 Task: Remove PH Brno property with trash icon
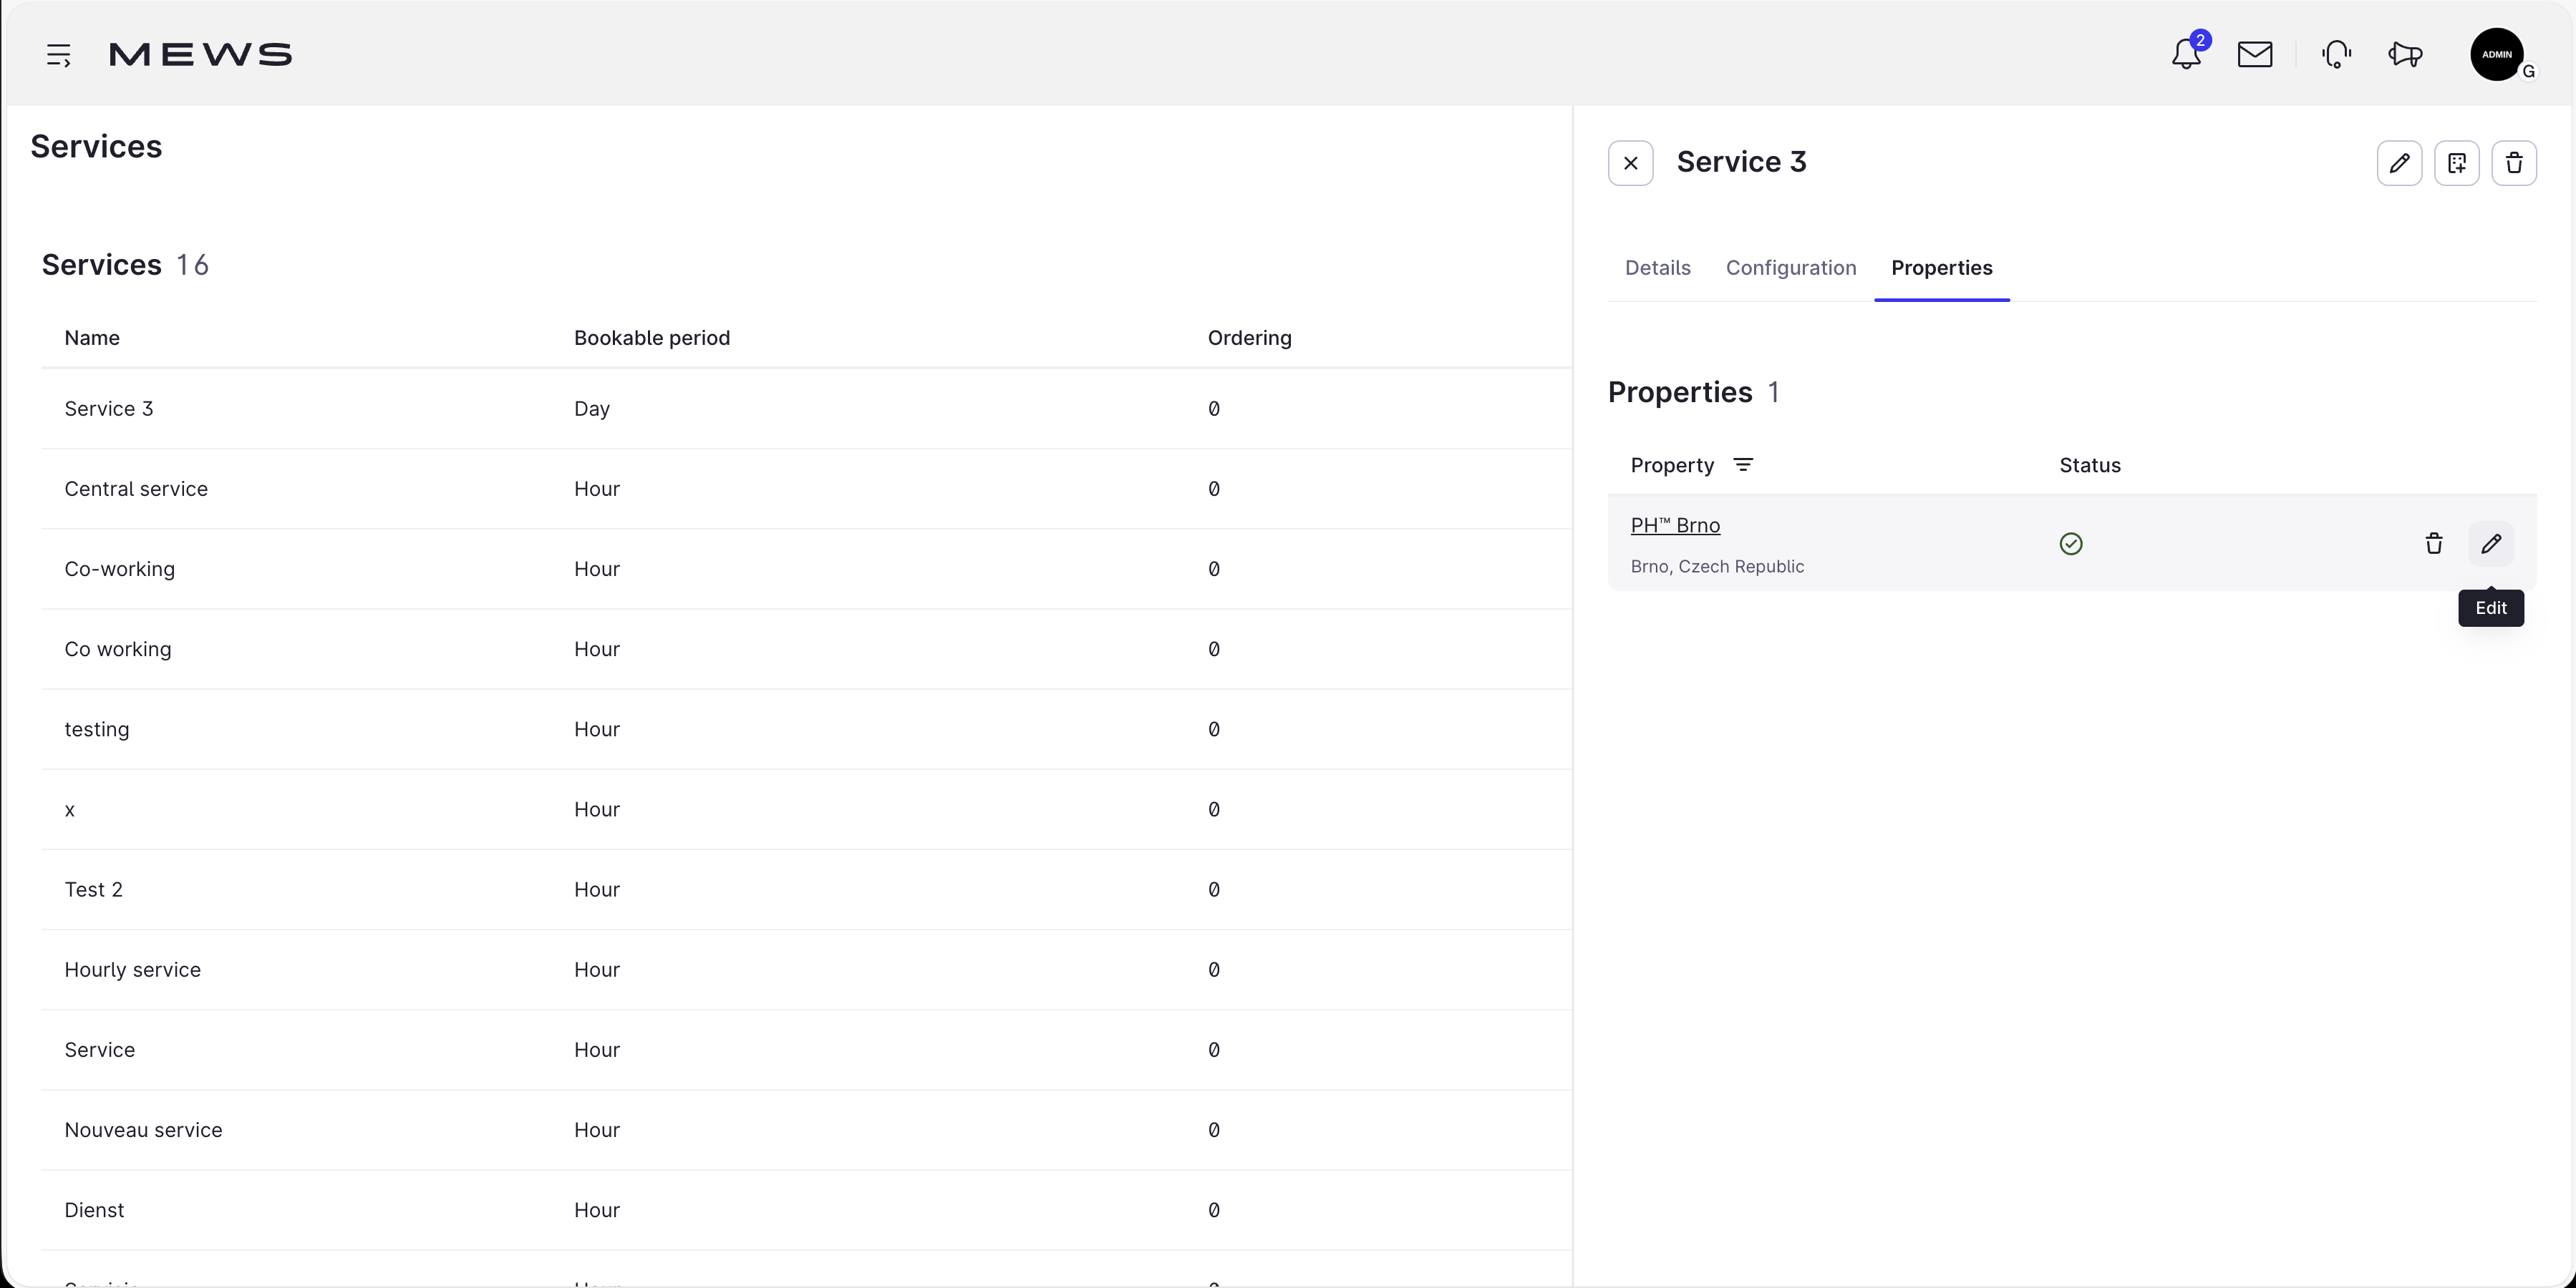(x=2434, y=544)
